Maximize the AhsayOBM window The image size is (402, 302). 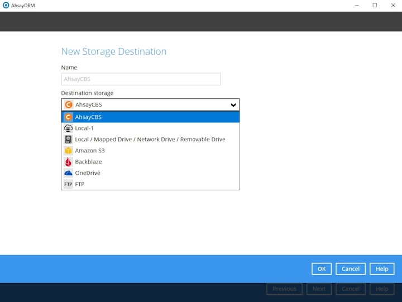[375, 6]
